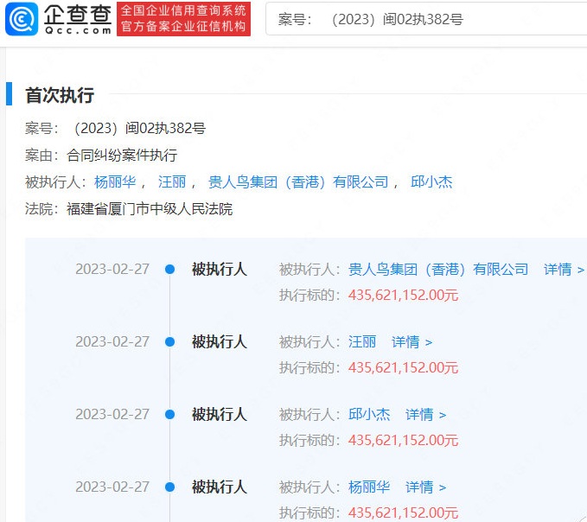Expand 详情 next to 汪丽 in timeline
The image size is (587, 522).
tap(412, 342)
